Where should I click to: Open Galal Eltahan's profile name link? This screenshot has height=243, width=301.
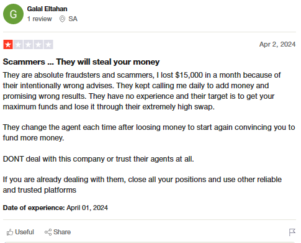[x=47, y=9]
